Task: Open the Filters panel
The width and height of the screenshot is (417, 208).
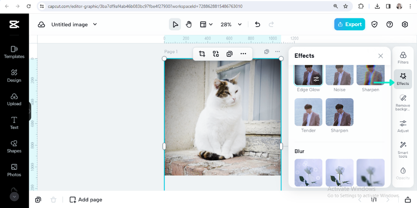Action: pos(403,57)
